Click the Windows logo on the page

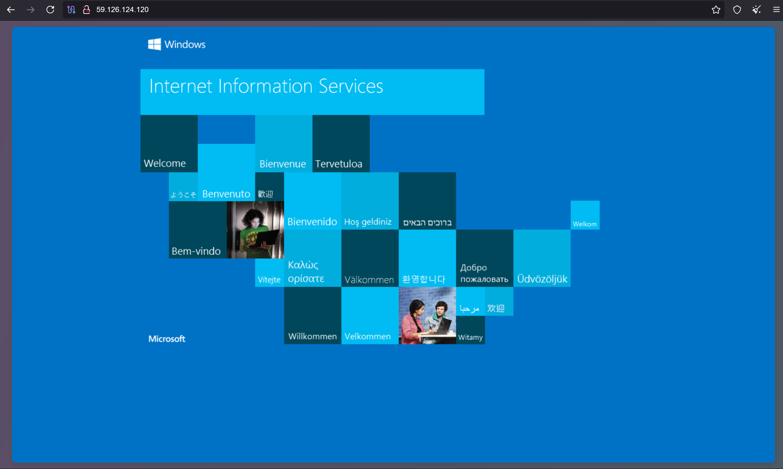(x=154, y=44)
